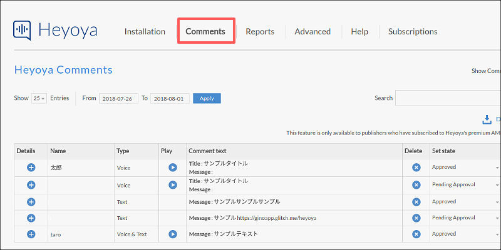
Task: Click the Comment text column header
Action: (294, 151)
